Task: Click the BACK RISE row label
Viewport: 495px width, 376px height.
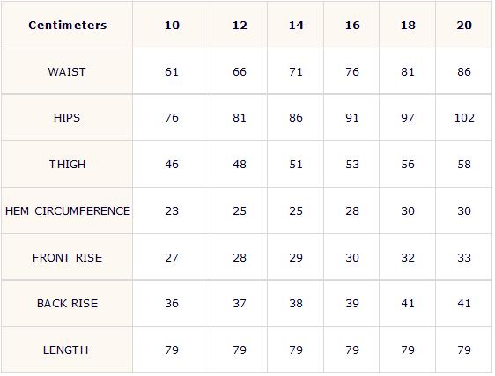Action: pos(67,304)
